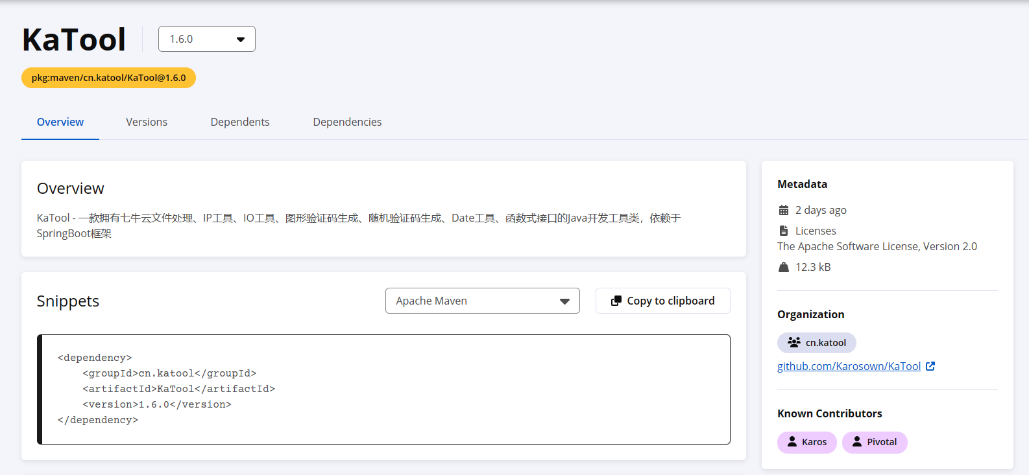Click the clipboard copy icon

[616, 301]
